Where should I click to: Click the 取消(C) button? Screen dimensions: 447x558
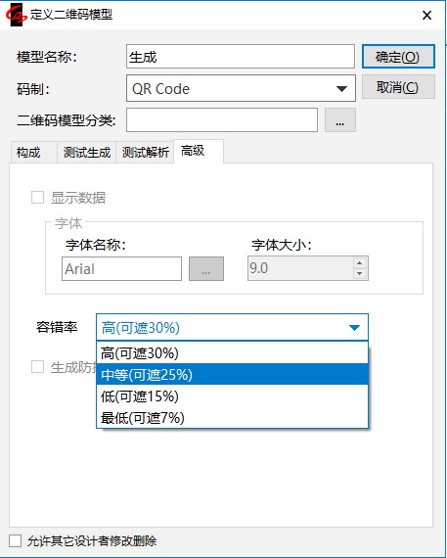[x=398, y=87]
